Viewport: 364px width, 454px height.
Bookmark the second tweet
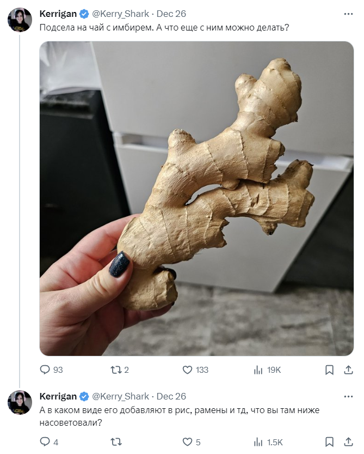click(x=329, y=442)
